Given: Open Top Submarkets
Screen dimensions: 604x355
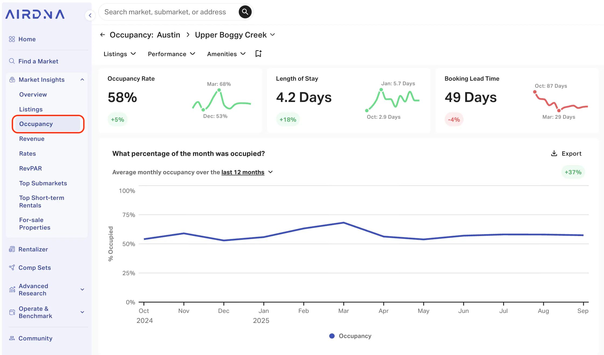Looking at the screenshot, I should (x=43, y=183).
